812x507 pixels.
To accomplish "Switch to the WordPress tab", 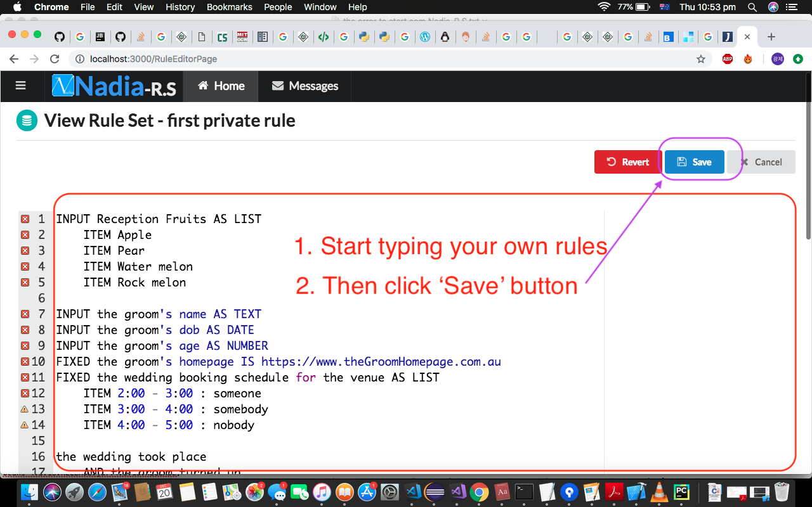I will (425, 37).
